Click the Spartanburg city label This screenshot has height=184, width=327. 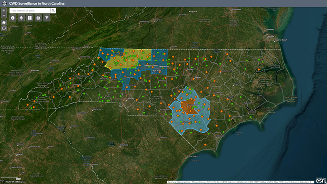tap(98, 109)
